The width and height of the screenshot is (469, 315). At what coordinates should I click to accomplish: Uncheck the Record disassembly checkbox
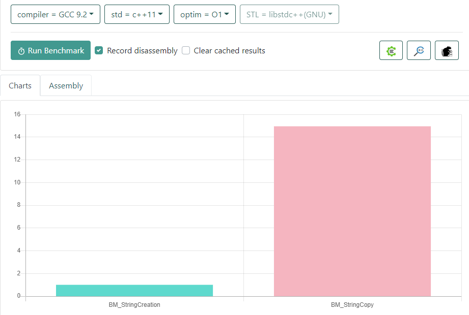click(x=99, y=50)
